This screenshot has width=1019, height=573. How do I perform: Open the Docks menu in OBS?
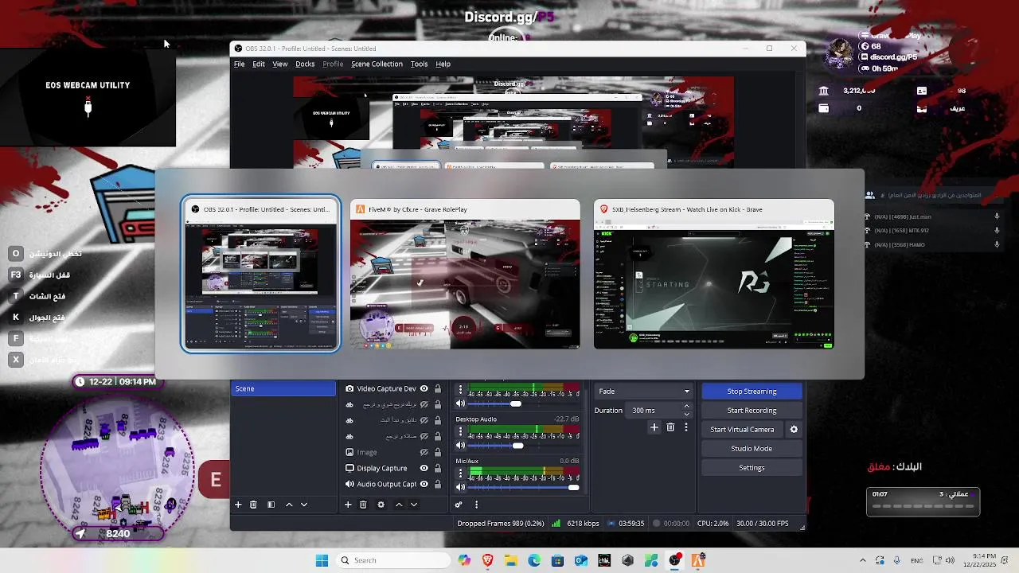coord(305,64)
